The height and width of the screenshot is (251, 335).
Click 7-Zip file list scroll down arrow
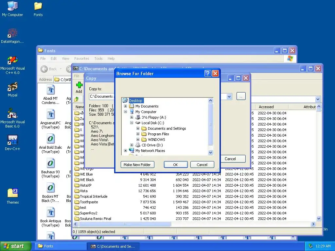319,219
